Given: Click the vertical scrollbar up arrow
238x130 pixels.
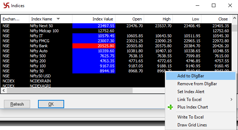Looking at the screenshot, I should coord(234,18).
